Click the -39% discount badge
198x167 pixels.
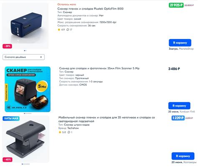click(x=7, y=46)
